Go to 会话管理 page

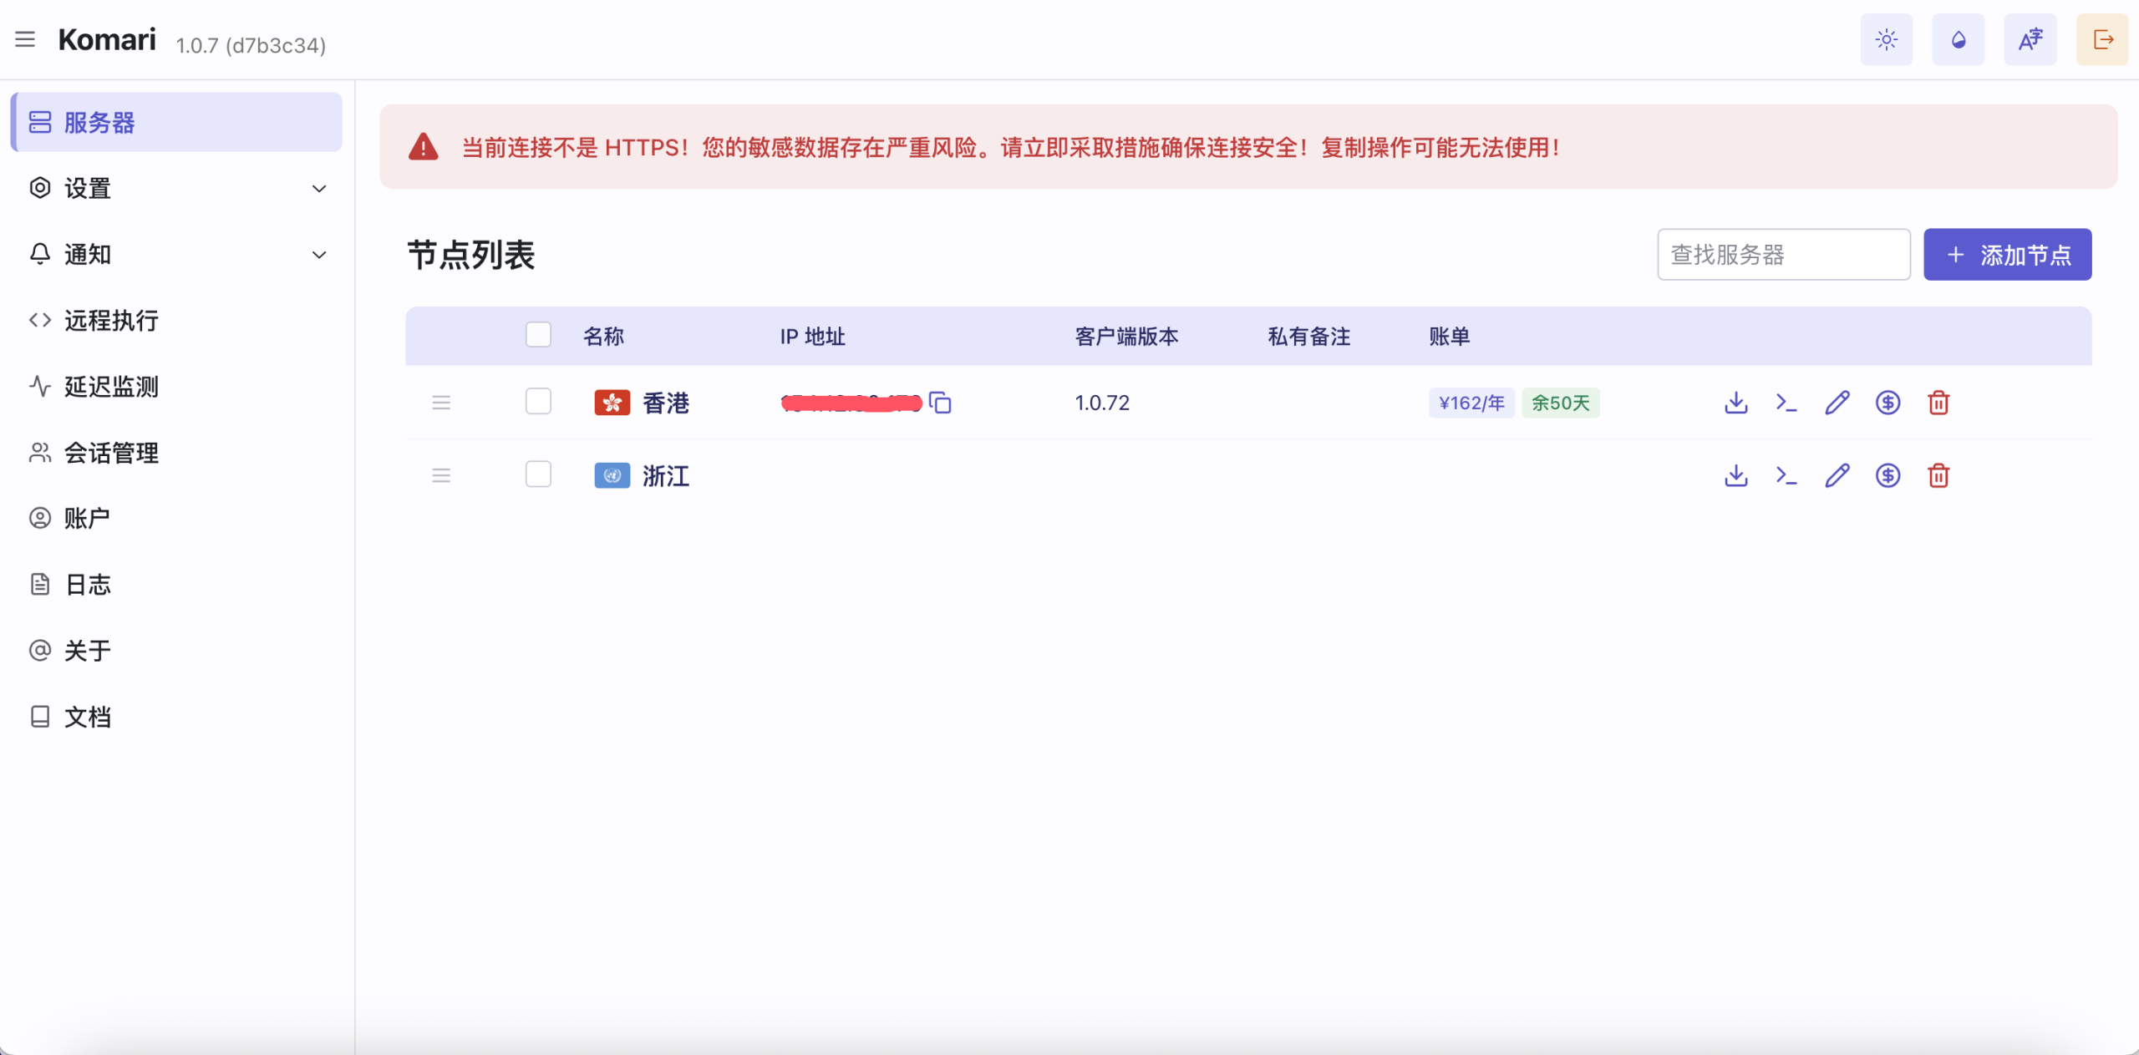pos(110,453)
